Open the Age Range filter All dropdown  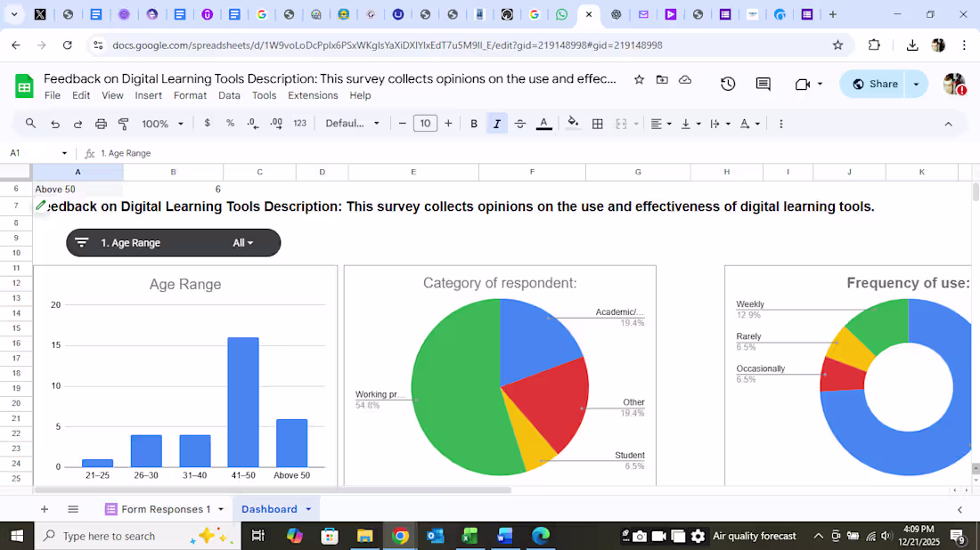(241, 242)
